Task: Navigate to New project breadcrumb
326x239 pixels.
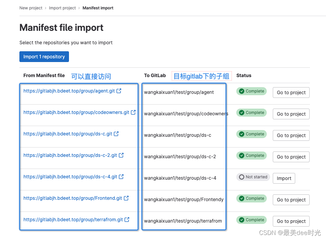Action: pos(31,8)
